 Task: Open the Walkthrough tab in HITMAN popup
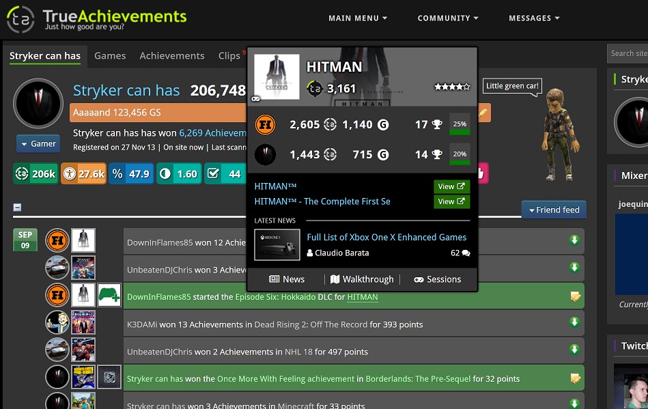362,279
